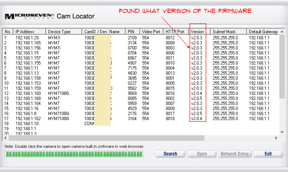Click PIN 4529 cell
The image size is (288, 172).
coord(132,109)
